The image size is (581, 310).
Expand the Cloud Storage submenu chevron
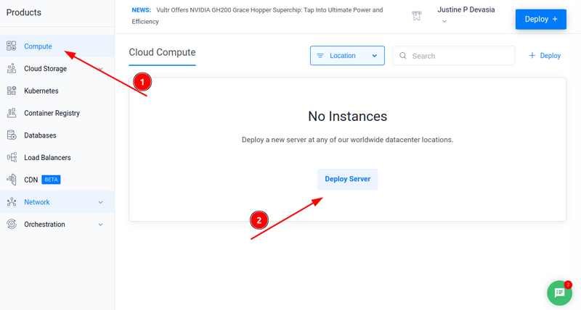(x=100, y=69)
